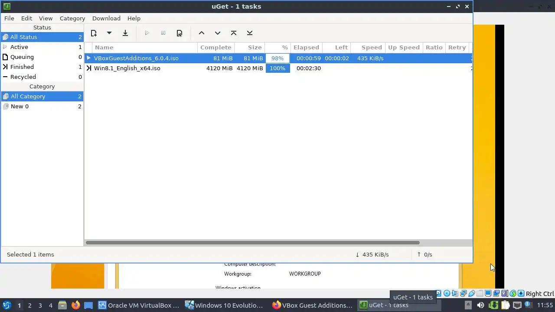Open the View menu
This screenshot has width=555, height=312.
(x=46, y=18)
